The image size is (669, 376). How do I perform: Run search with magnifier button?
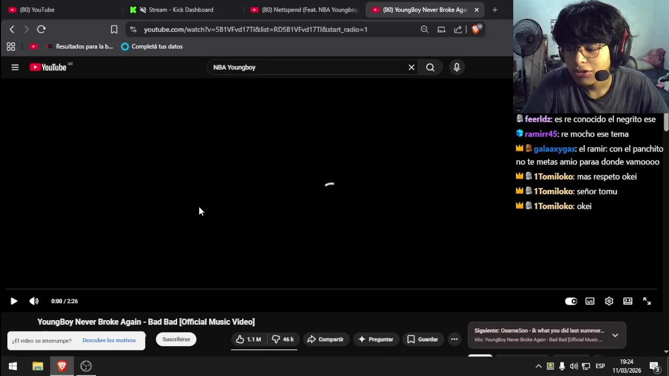tap(430, 67)
